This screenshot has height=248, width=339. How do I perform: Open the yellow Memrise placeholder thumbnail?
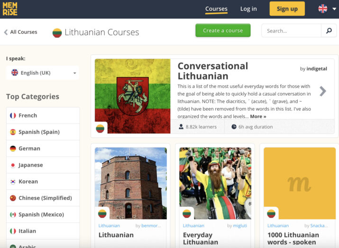coord(300,183)
